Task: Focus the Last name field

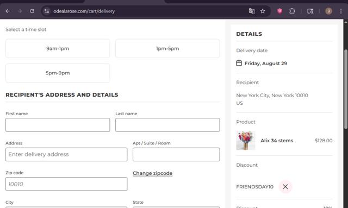Action: 167,125
